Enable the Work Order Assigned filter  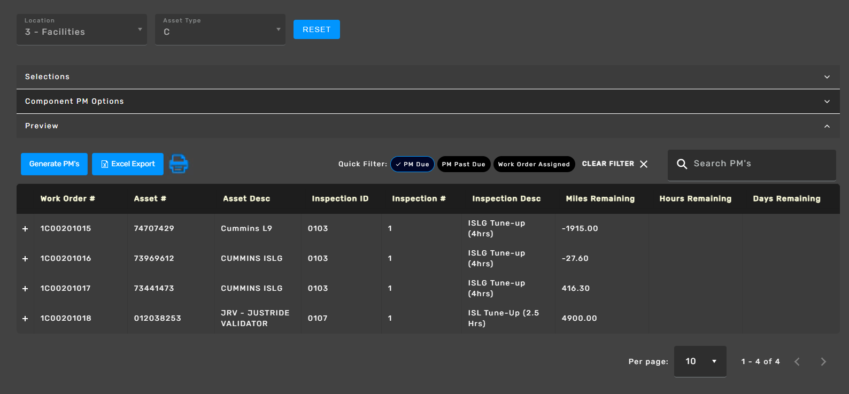pos(534,164)
